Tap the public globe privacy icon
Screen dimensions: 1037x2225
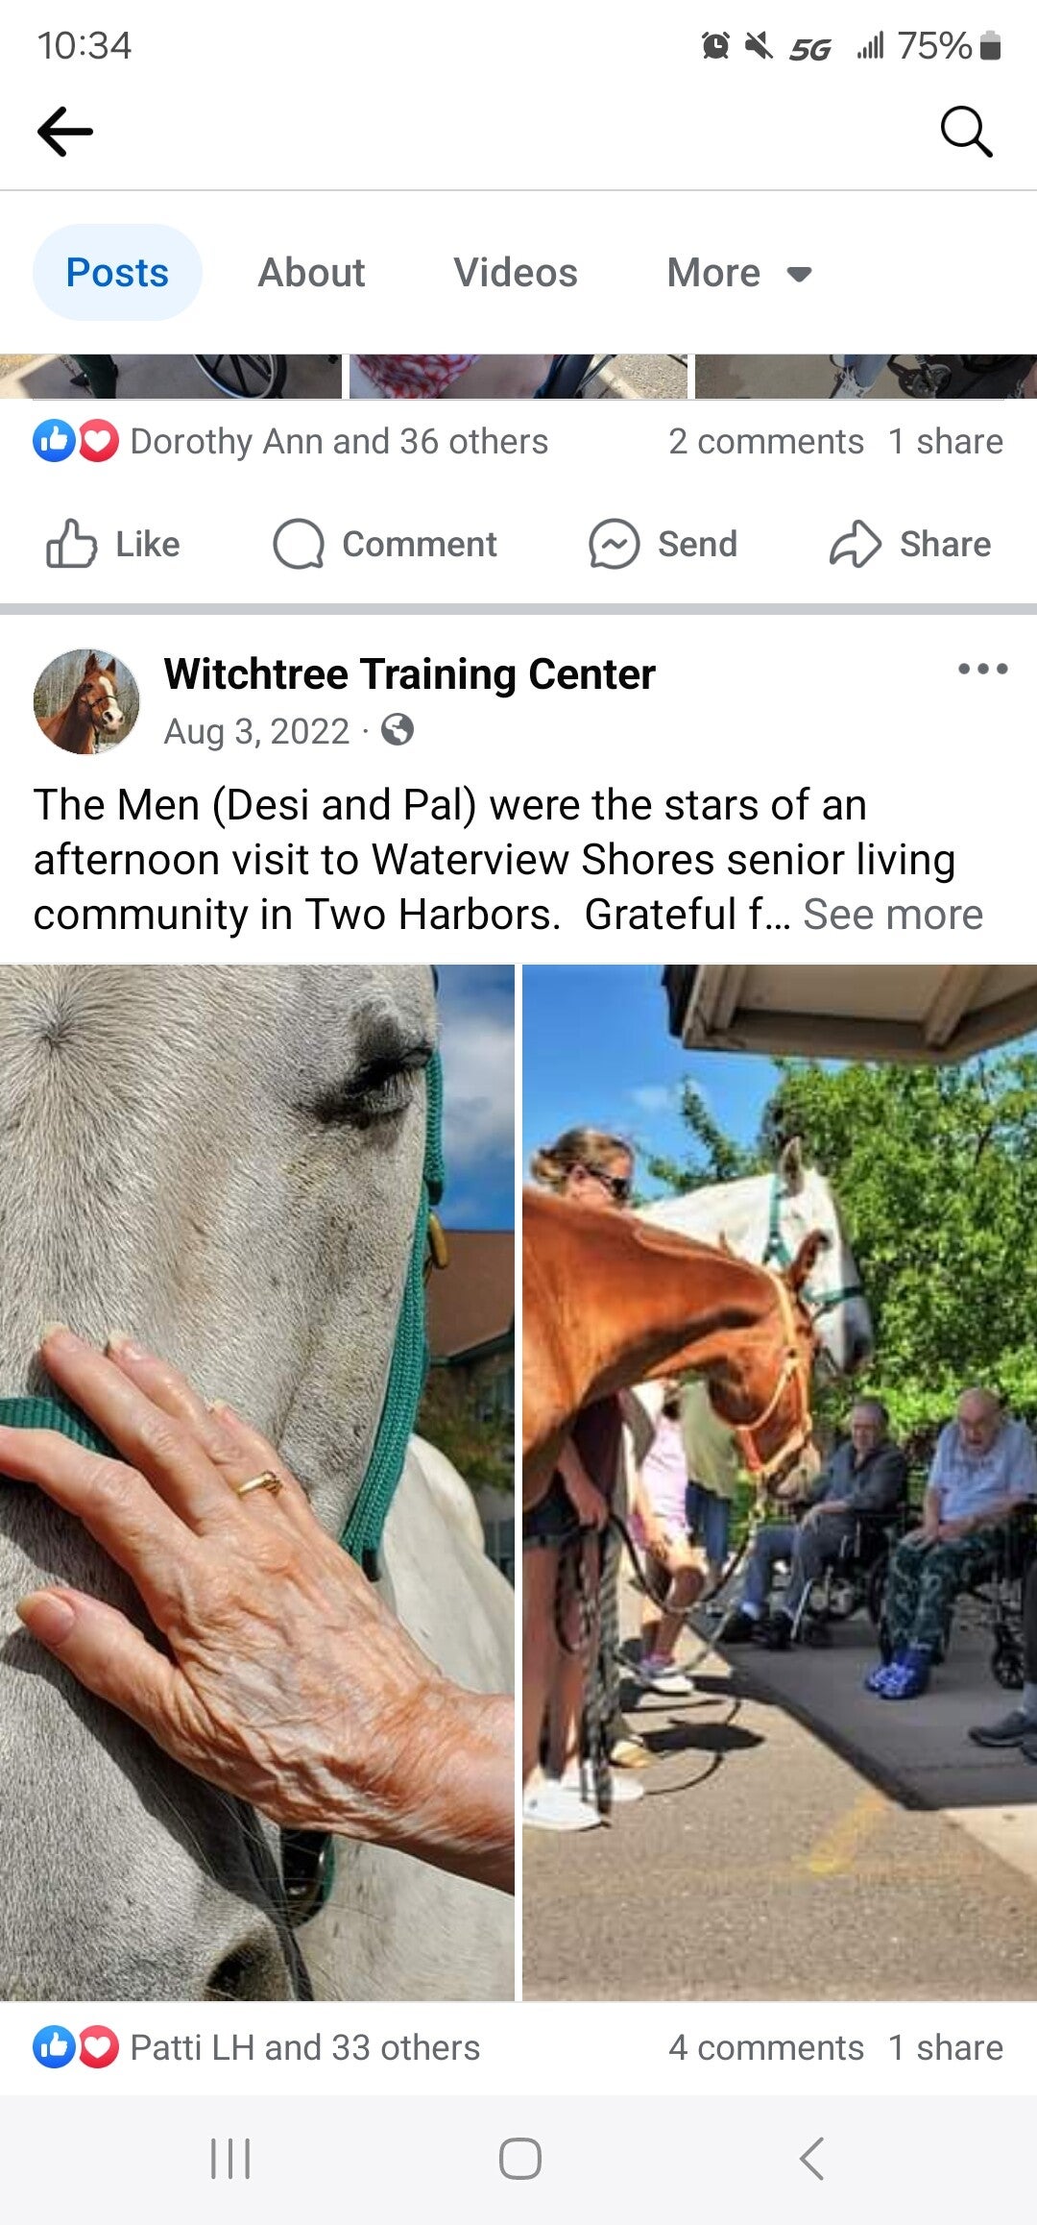click(398, 730)
